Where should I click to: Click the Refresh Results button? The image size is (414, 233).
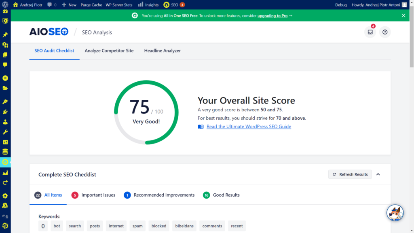click(x=350, y=174)
